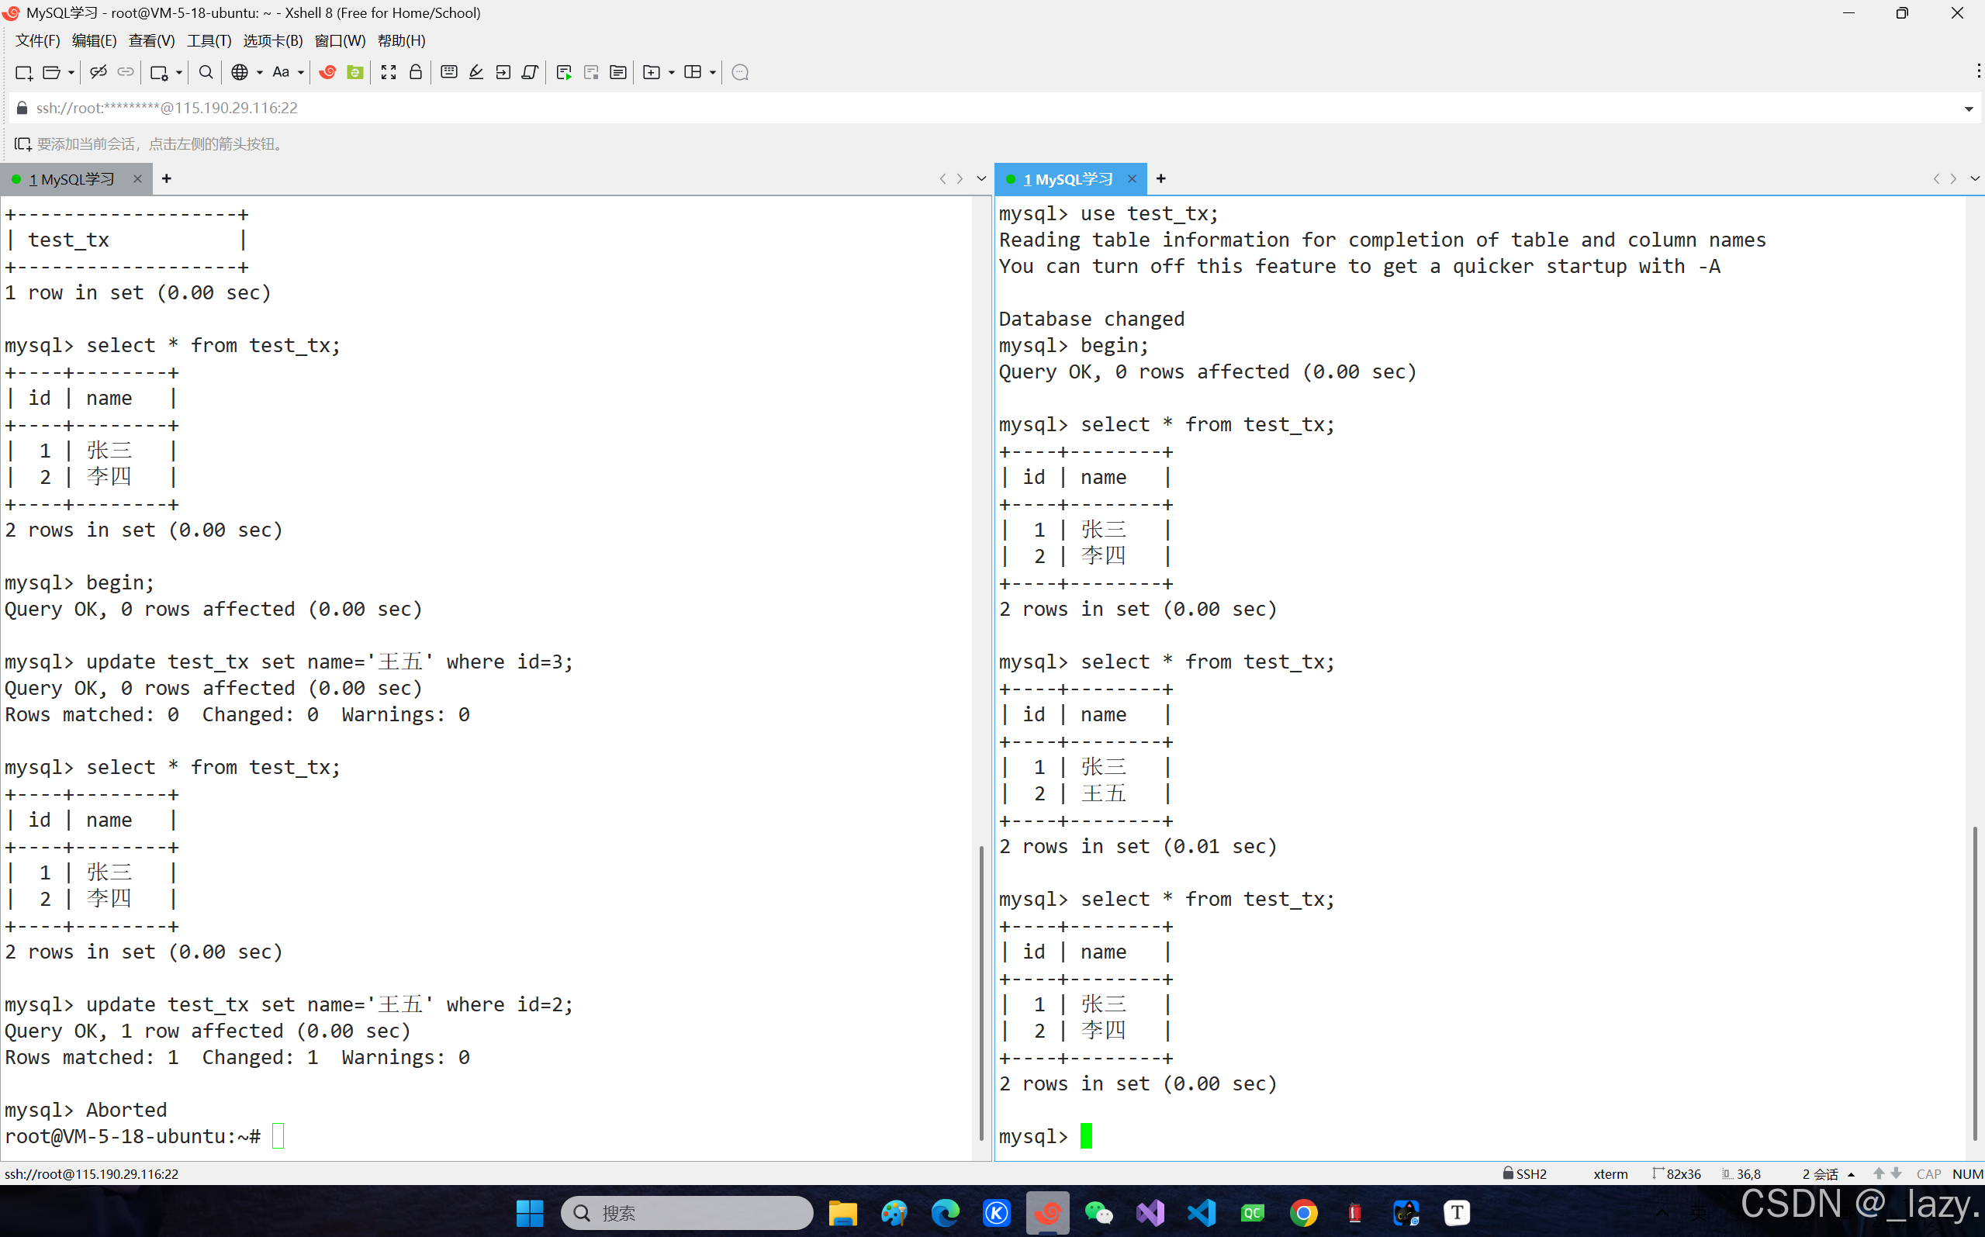Toggle full screen mode icon
The image size is (1985, 1237).
tap(389, 72)
